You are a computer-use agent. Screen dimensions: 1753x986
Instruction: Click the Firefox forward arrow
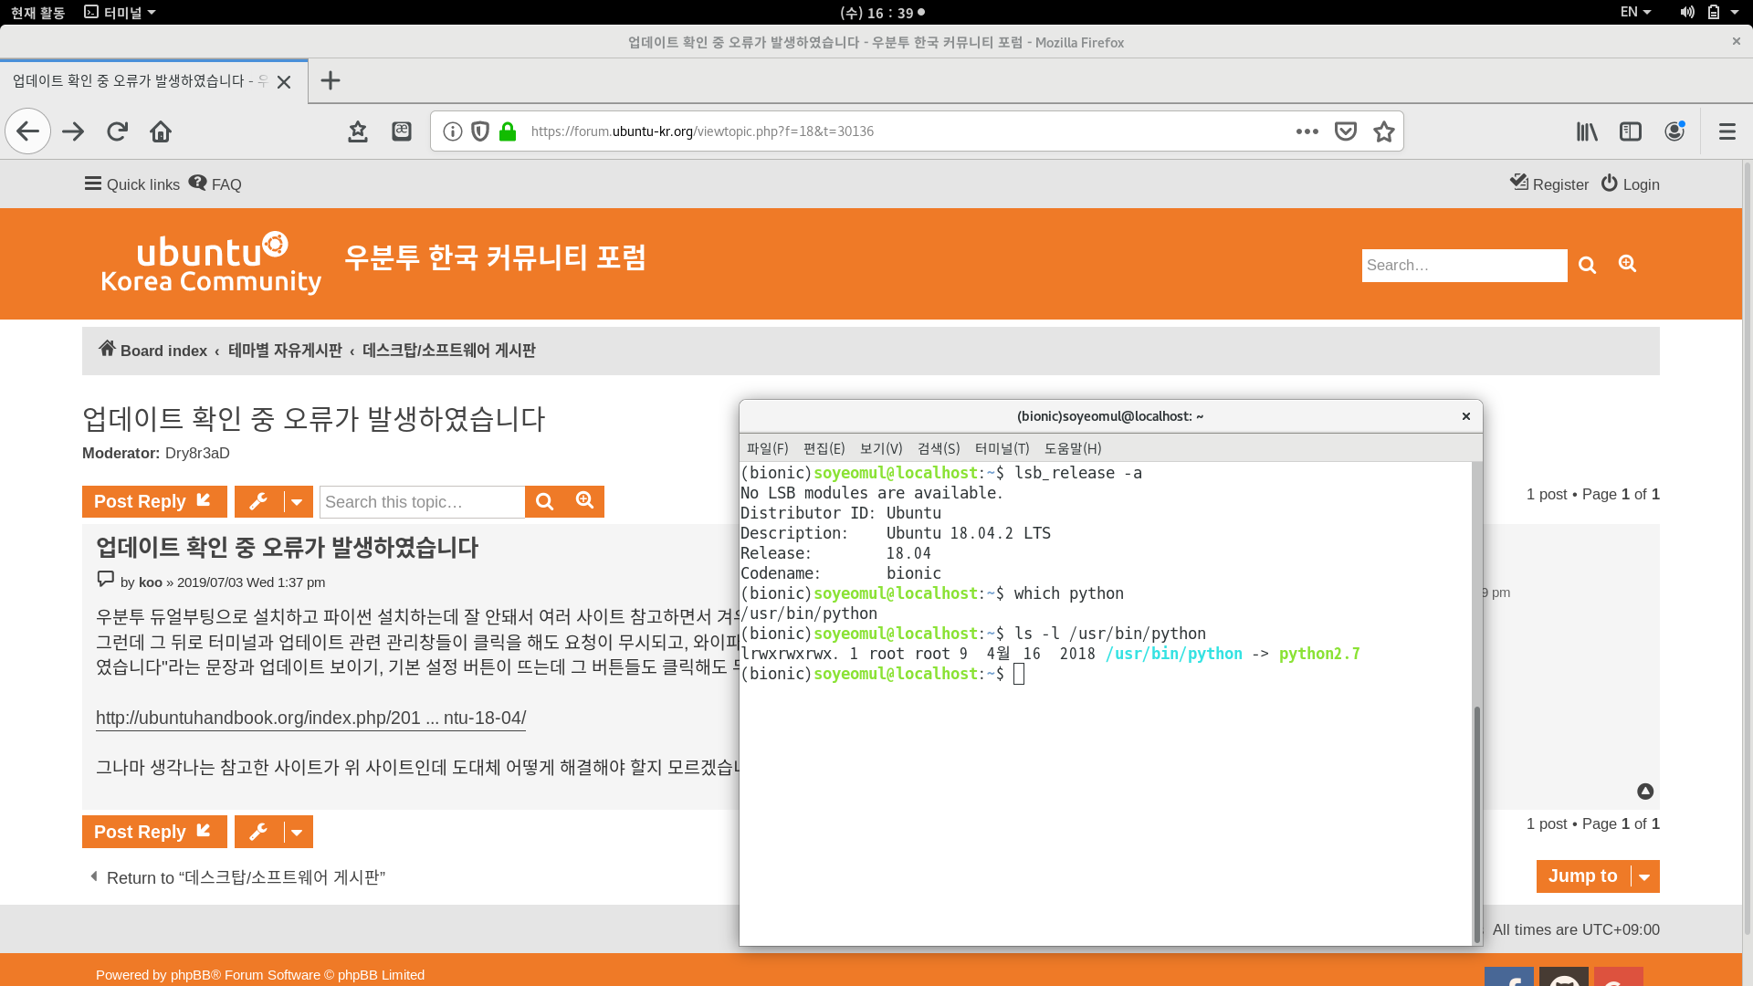73,131
